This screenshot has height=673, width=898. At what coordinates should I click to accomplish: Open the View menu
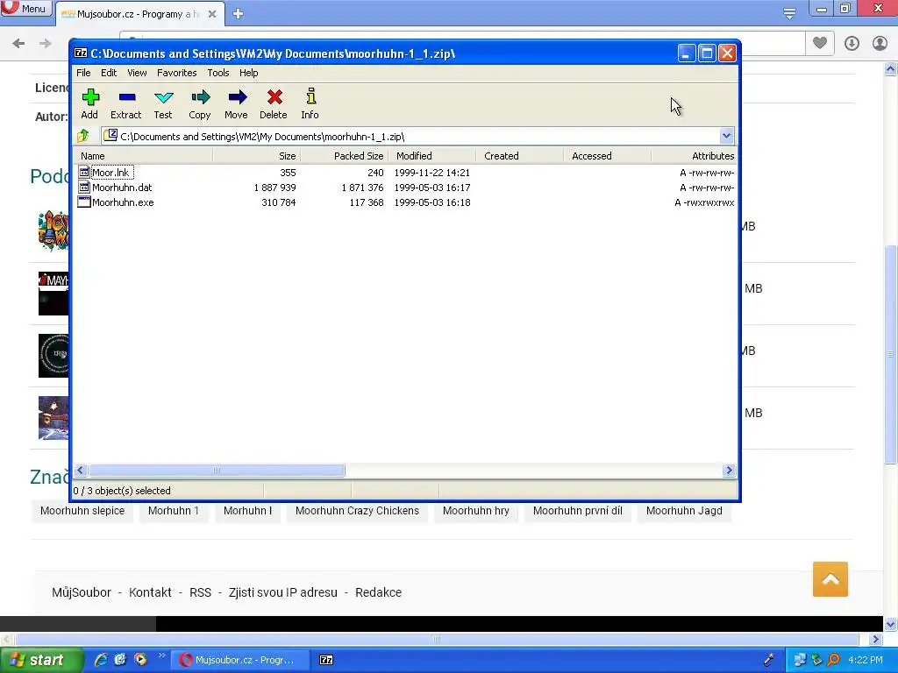137,73
